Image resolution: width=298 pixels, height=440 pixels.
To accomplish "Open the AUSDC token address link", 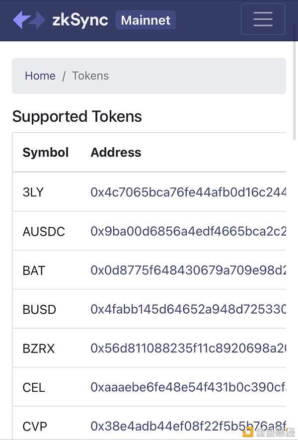I will tap(188, 231).
